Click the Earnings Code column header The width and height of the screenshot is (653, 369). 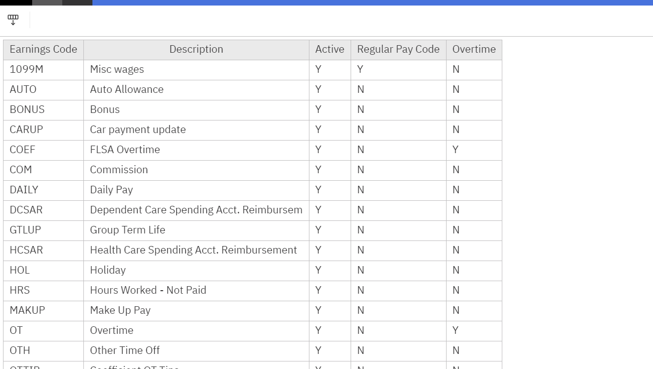pos(43,50)
